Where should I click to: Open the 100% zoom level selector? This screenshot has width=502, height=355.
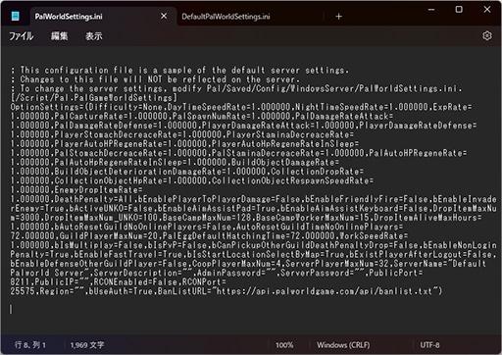click(284, 345)
